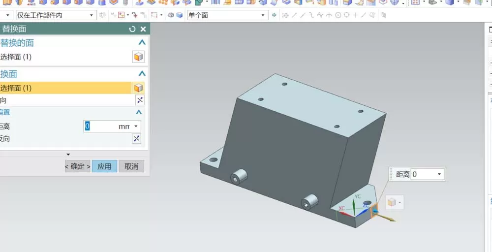Click the reverse direction icon below the highlighted row
This screenshot has height=252, width=492.
[x=140, y=100]
